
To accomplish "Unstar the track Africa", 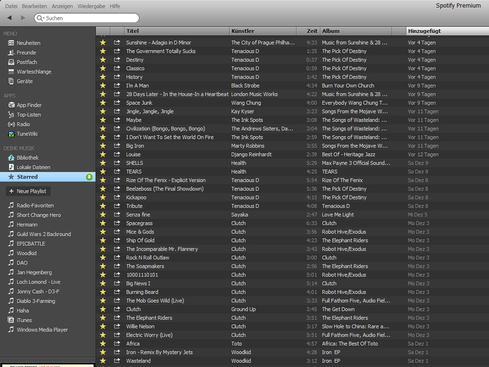I will [x=103, y=344].
